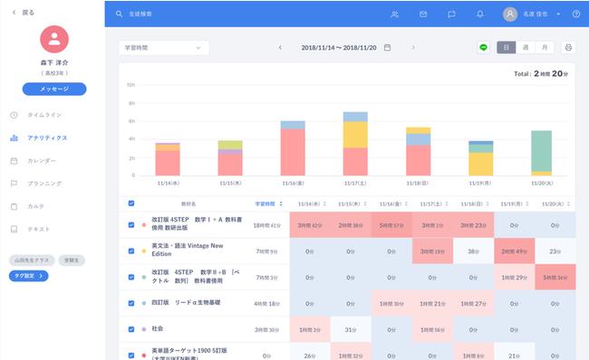Click the 11/16(金) chart bar

[x=293, y=148]
